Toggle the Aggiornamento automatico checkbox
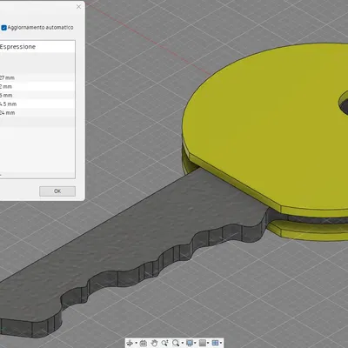The width and height of the screenshot is (348, 348). (3, 28)
